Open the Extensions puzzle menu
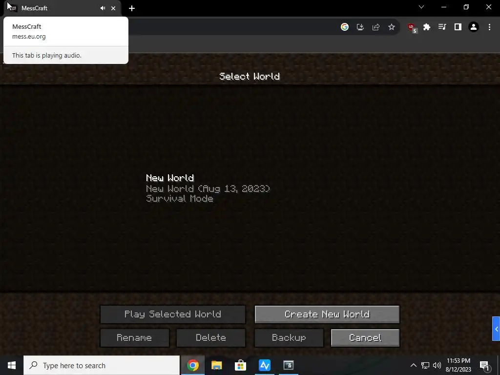 click(x=427, y=27)
